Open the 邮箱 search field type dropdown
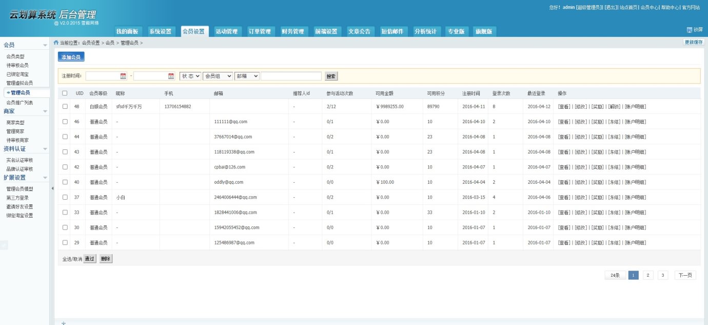This screenshot has height=325, width=708. pos(247,76)
